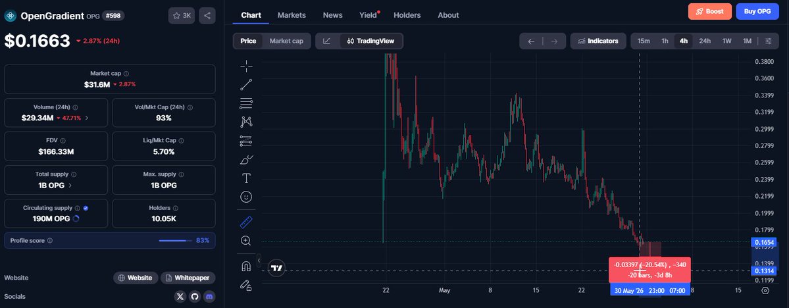789x308 pixels.
Task: Select the Price toggle
Action: 248,41
